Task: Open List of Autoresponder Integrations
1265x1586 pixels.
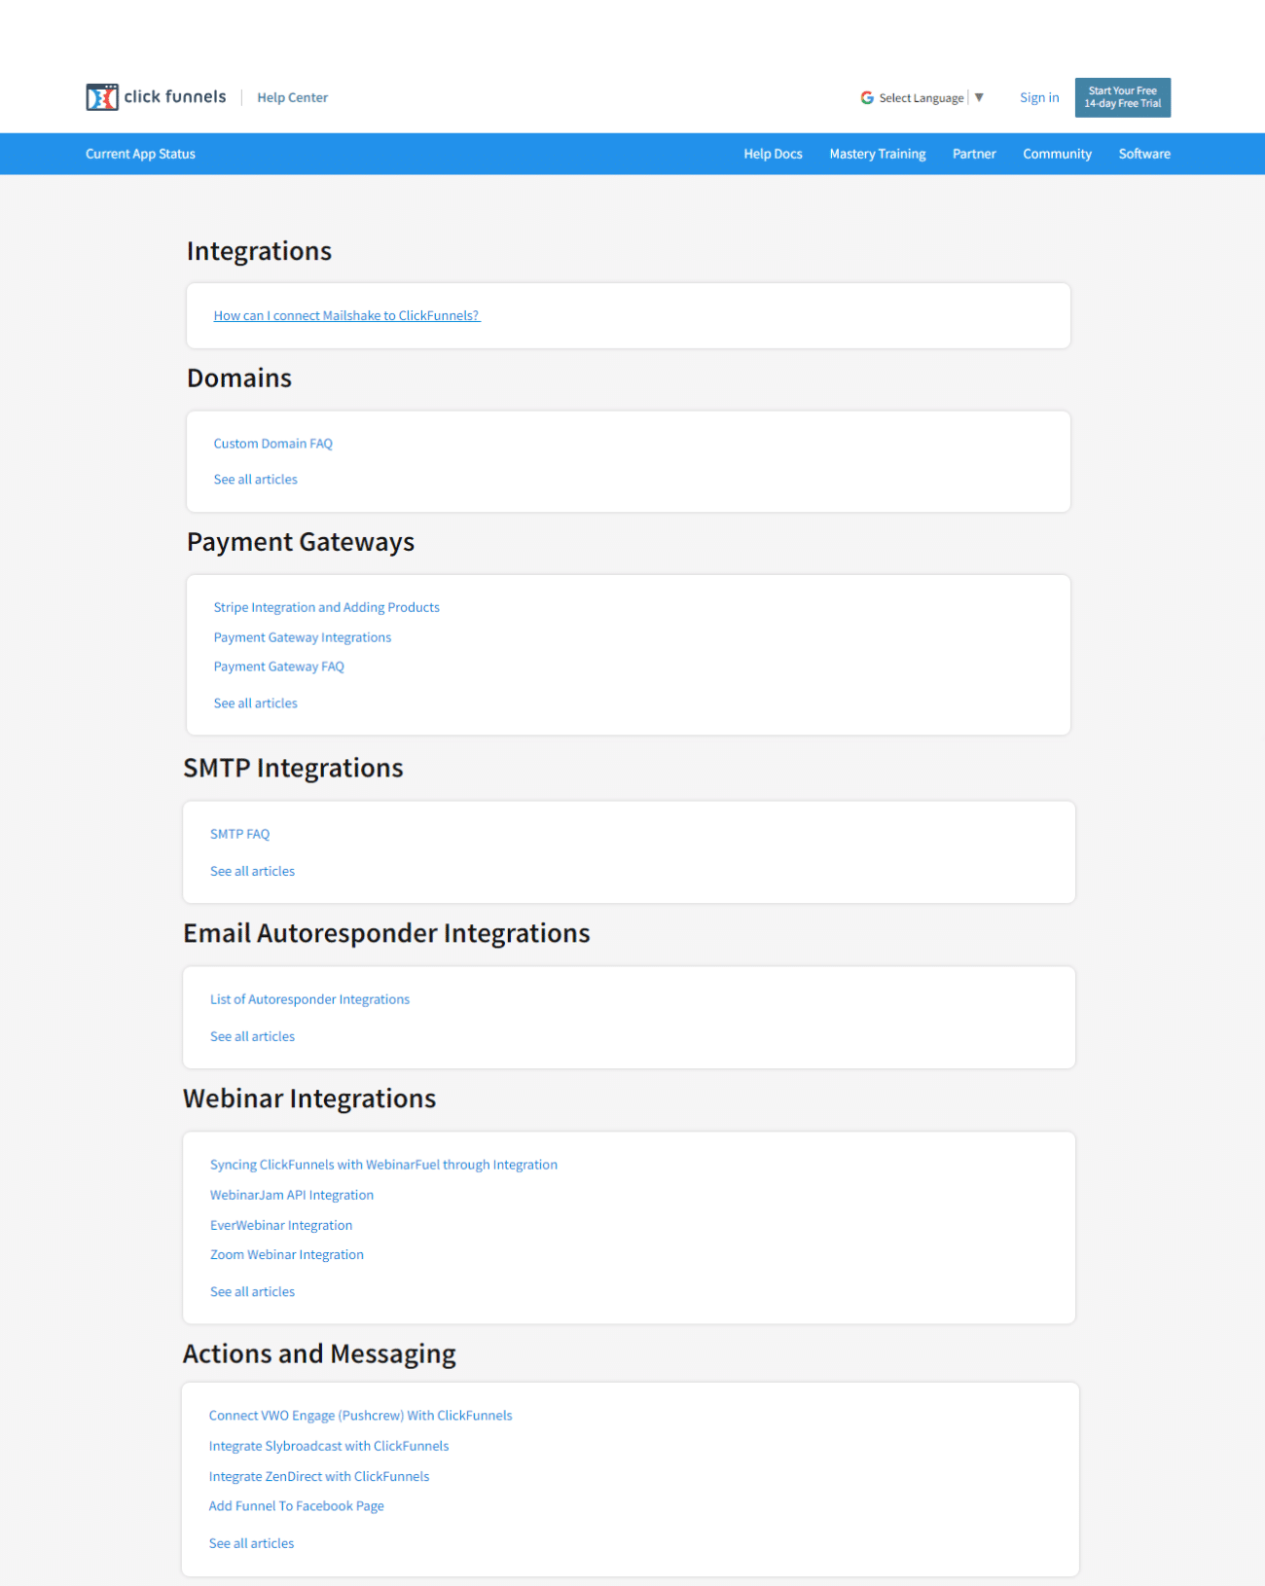Action: point(309,999)
